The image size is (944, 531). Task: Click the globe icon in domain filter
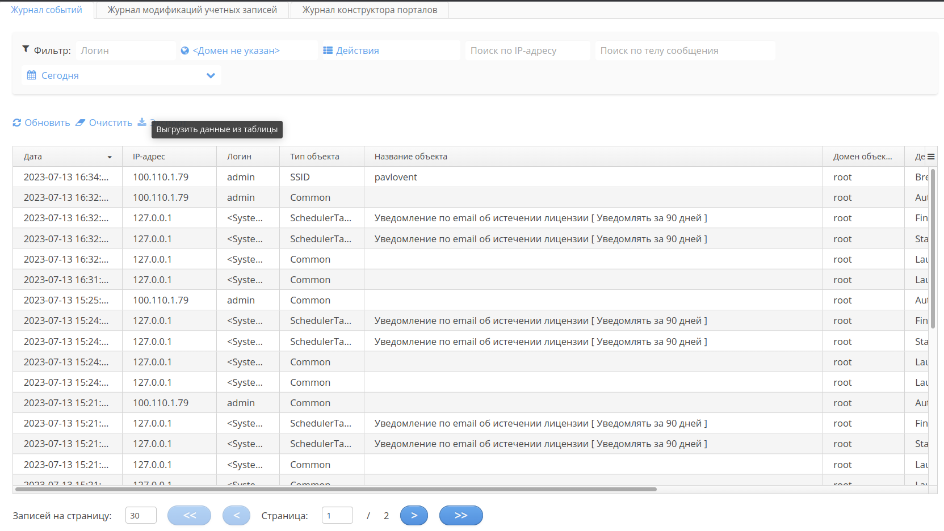tap(185, 50)
